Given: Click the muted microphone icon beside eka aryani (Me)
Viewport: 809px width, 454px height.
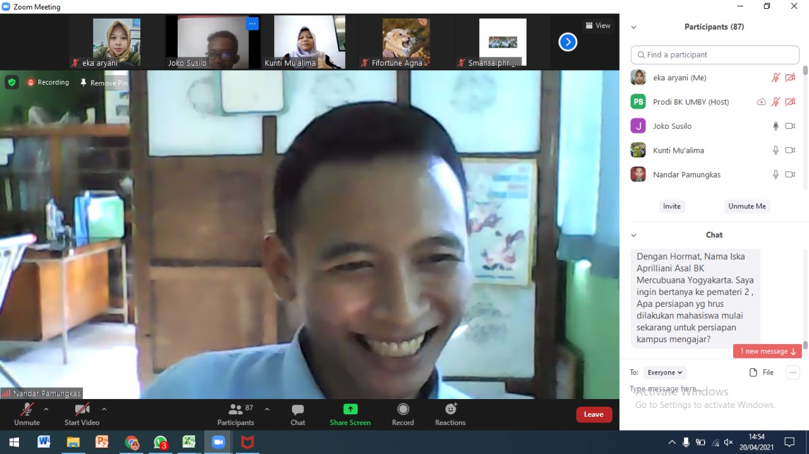Looking at the screenshot, I should (776, 78).
